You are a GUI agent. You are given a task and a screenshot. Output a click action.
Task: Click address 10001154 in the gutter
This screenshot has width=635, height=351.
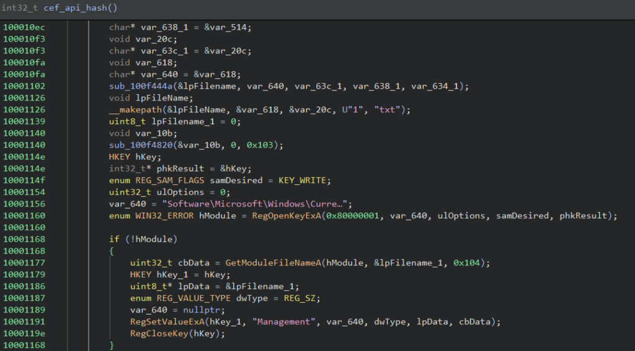[24, 192]
